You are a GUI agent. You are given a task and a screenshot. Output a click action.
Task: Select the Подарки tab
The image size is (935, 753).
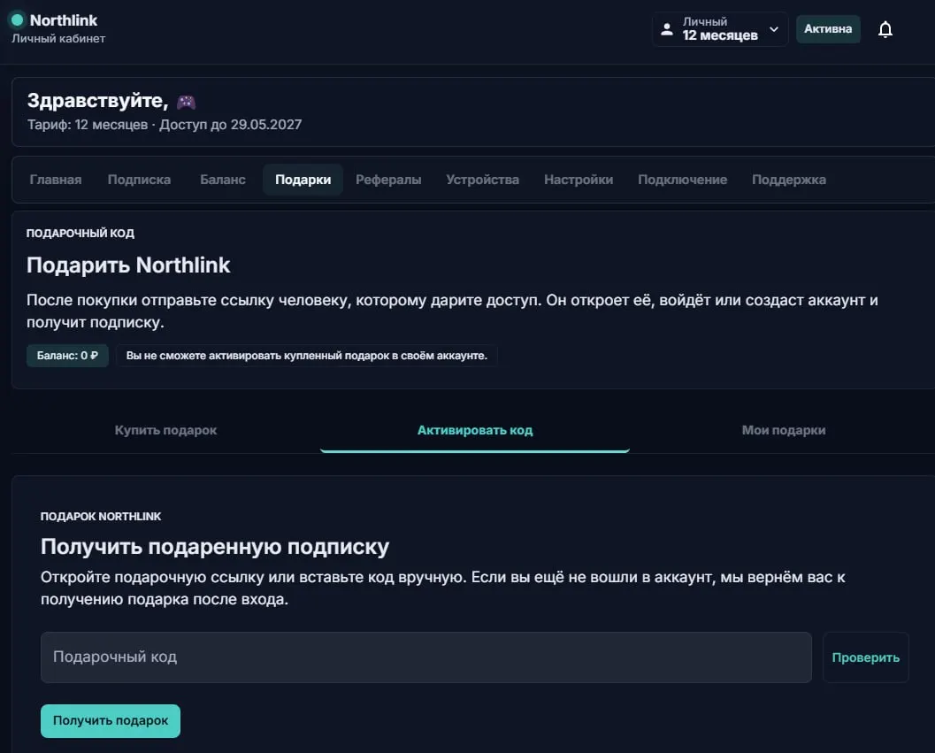pos(303,180)
